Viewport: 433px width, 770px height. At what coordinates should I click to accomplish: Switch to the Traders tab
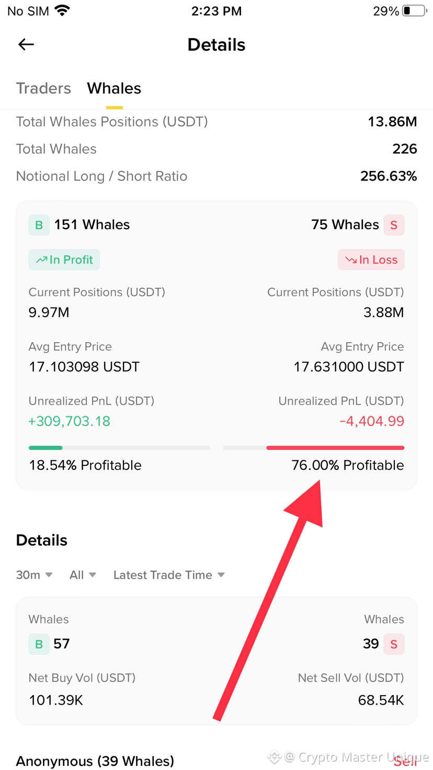pos(43,88)
